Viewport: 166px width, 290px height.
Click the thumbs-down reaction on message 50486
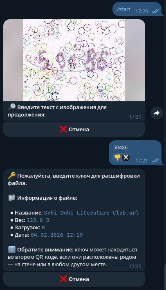click(x=117, y=158)
